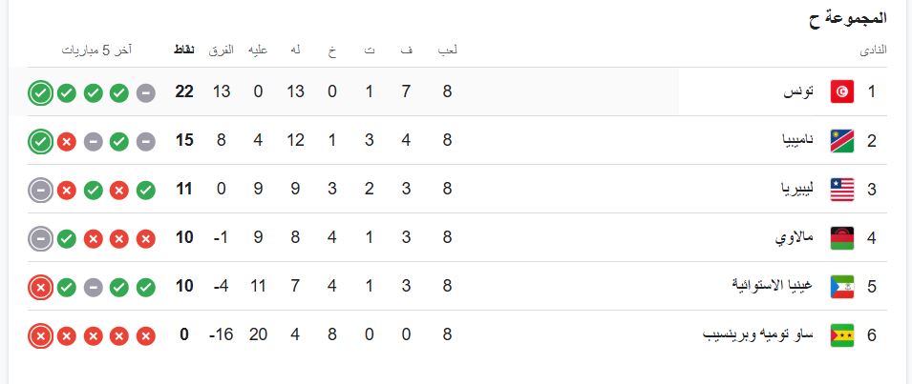This screenshot has height=384, width=912.
Task: Click the Liberia flag icon
Action: pos(841,189)
